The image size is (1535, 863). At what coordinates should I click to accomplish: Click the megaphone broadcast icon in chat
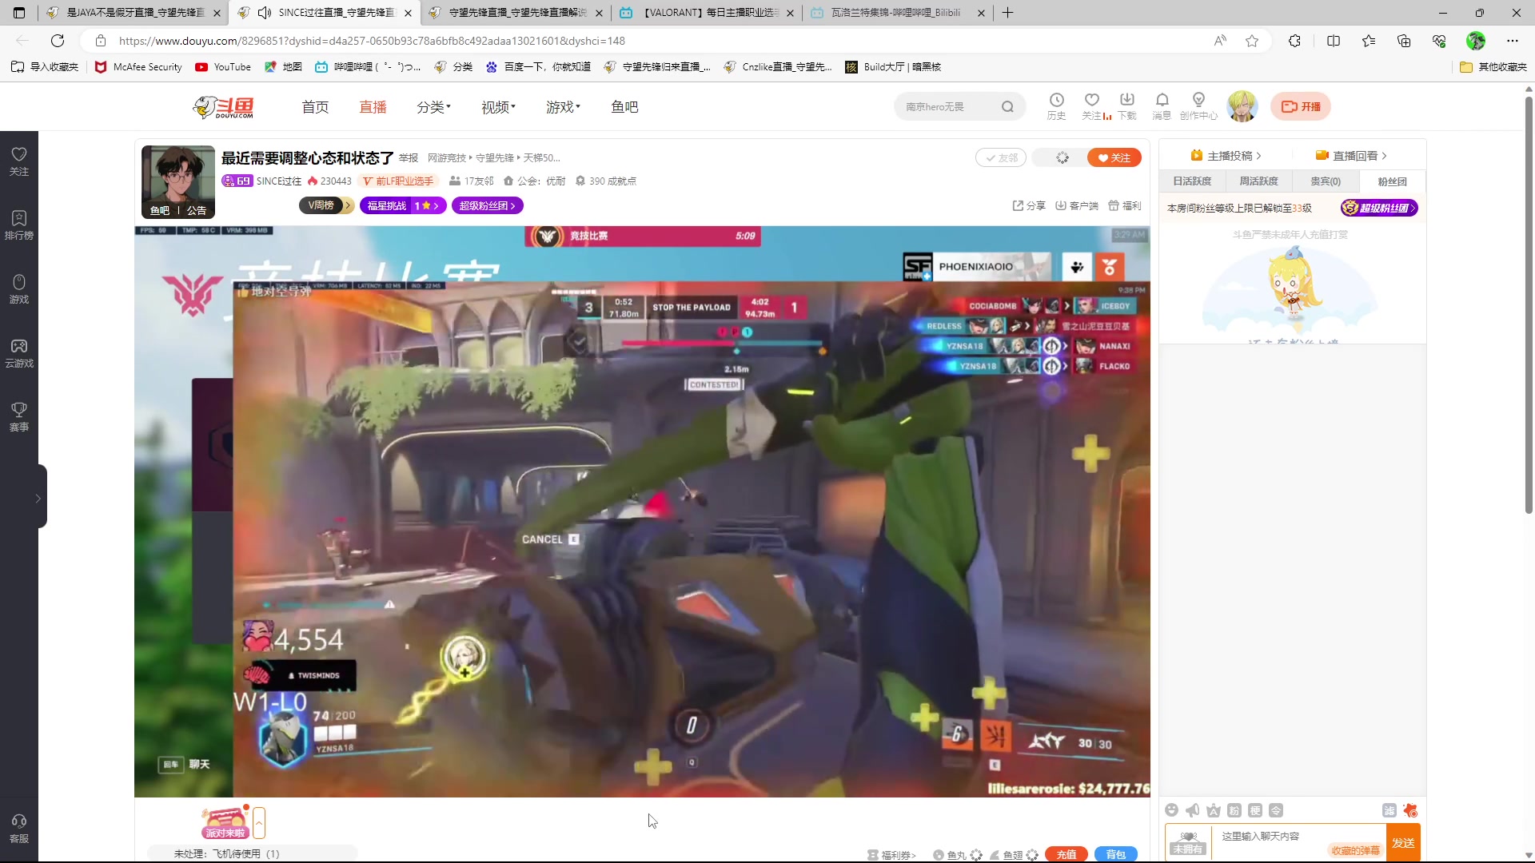(1193, 810)
